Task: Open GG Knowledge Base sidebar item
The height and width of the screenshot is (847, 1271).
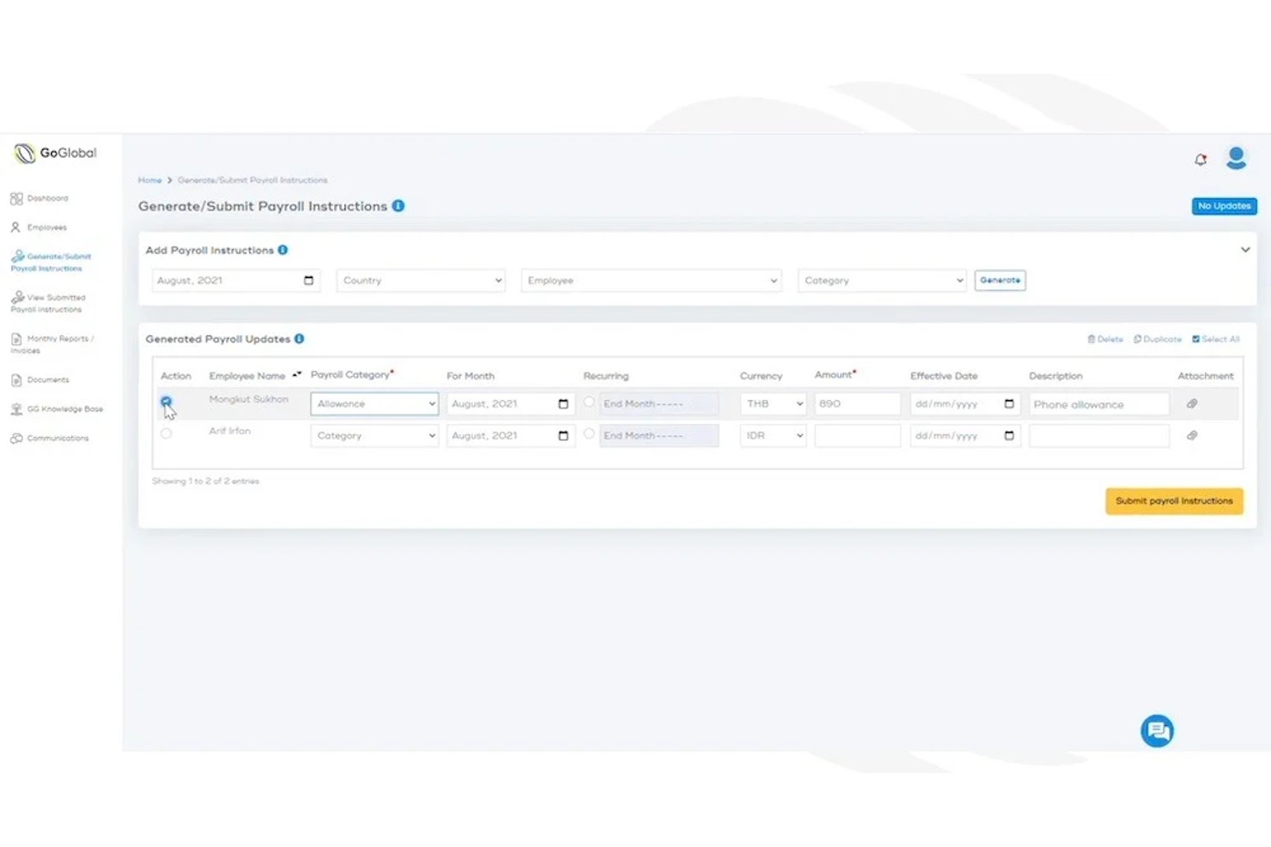Action: pyautogui.click(x=57, y=409)
